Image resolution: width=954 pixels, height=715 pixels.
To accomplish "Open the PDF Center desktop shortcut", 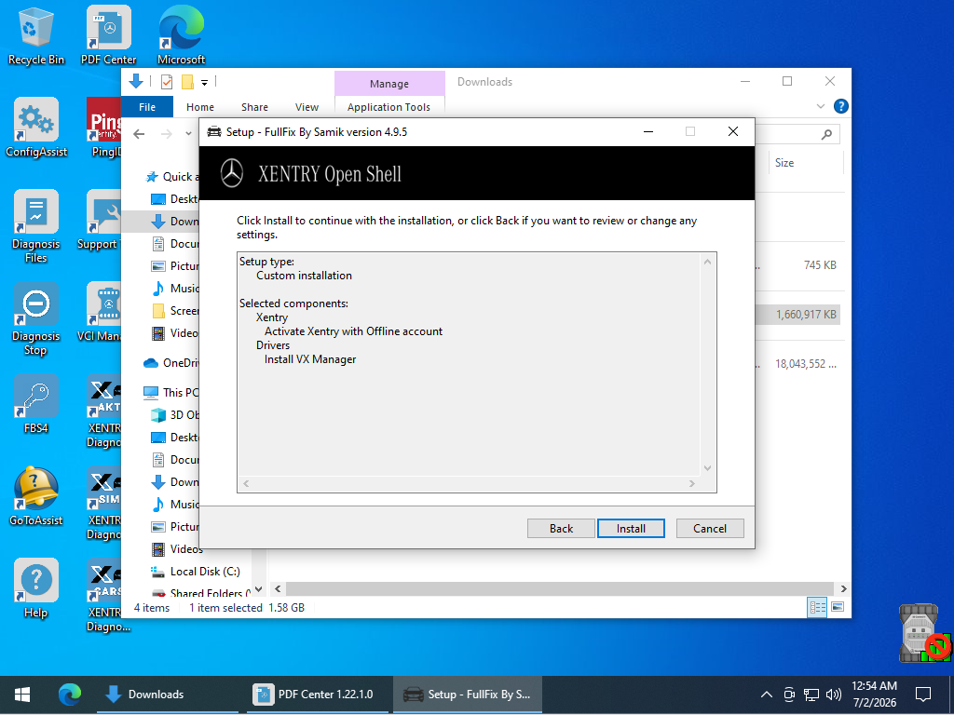I will pyautogui.click(x=108, y=35).
